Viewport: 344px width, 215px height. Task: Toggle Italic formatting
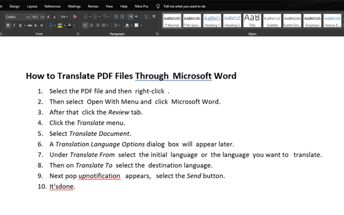point(14,25)
